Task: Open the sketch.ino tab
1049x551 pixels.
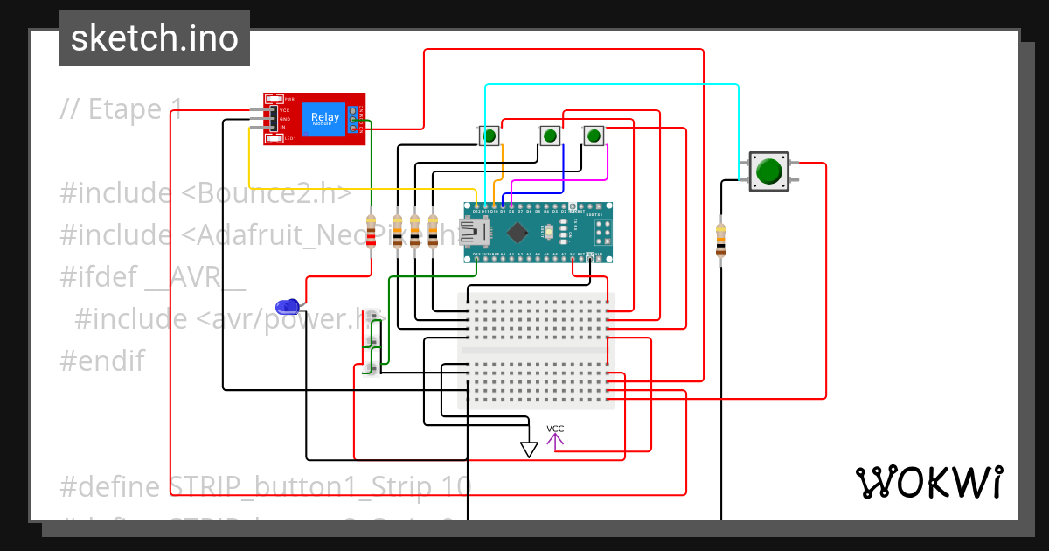Action: click(x=154, y=38)
